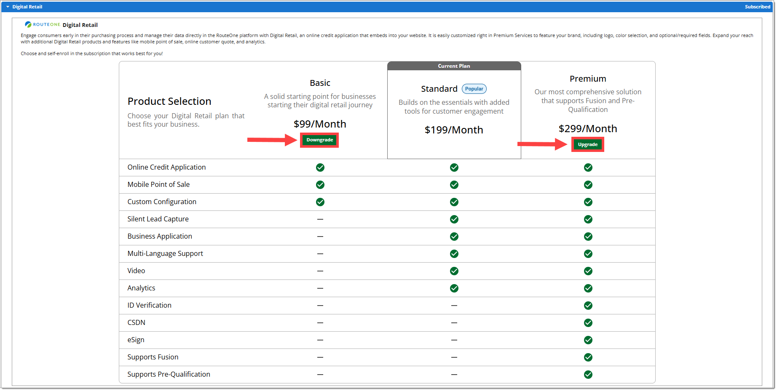The image size is (777, 391).
Task: Click the Digital Retail header title
Action: point(27,7)
